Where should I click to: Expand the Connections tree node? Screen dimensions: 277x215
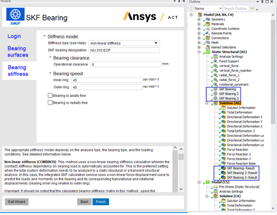tap(199, 38)
